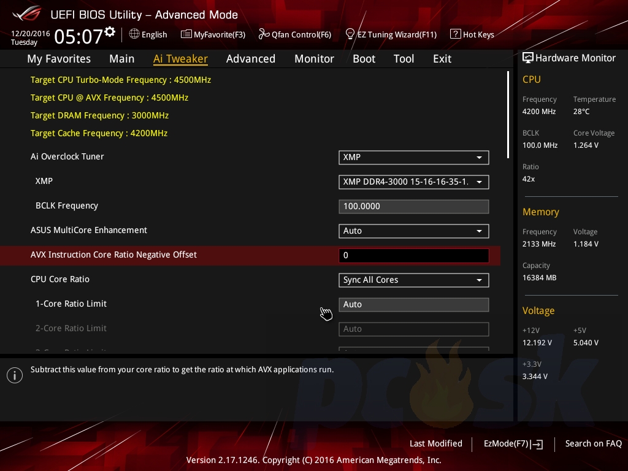Click Target Cache Frequency : 4200MHz text

click(x=99, y=133)
